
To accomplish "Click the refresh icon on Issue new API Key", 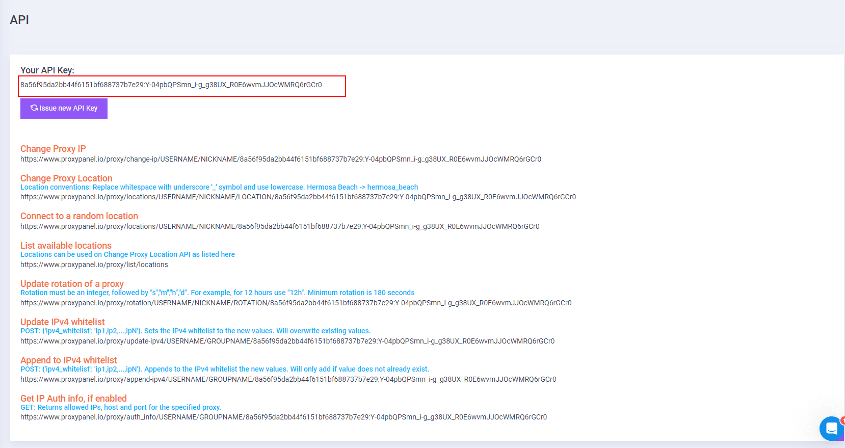I will click(34, 108).
